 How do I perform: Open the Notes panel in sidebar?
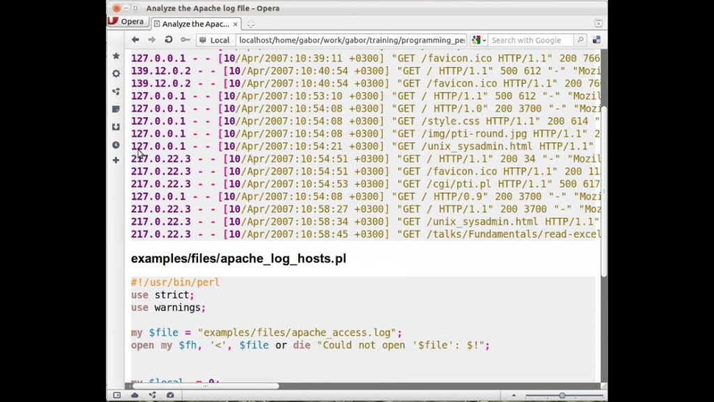click(116, 109)
